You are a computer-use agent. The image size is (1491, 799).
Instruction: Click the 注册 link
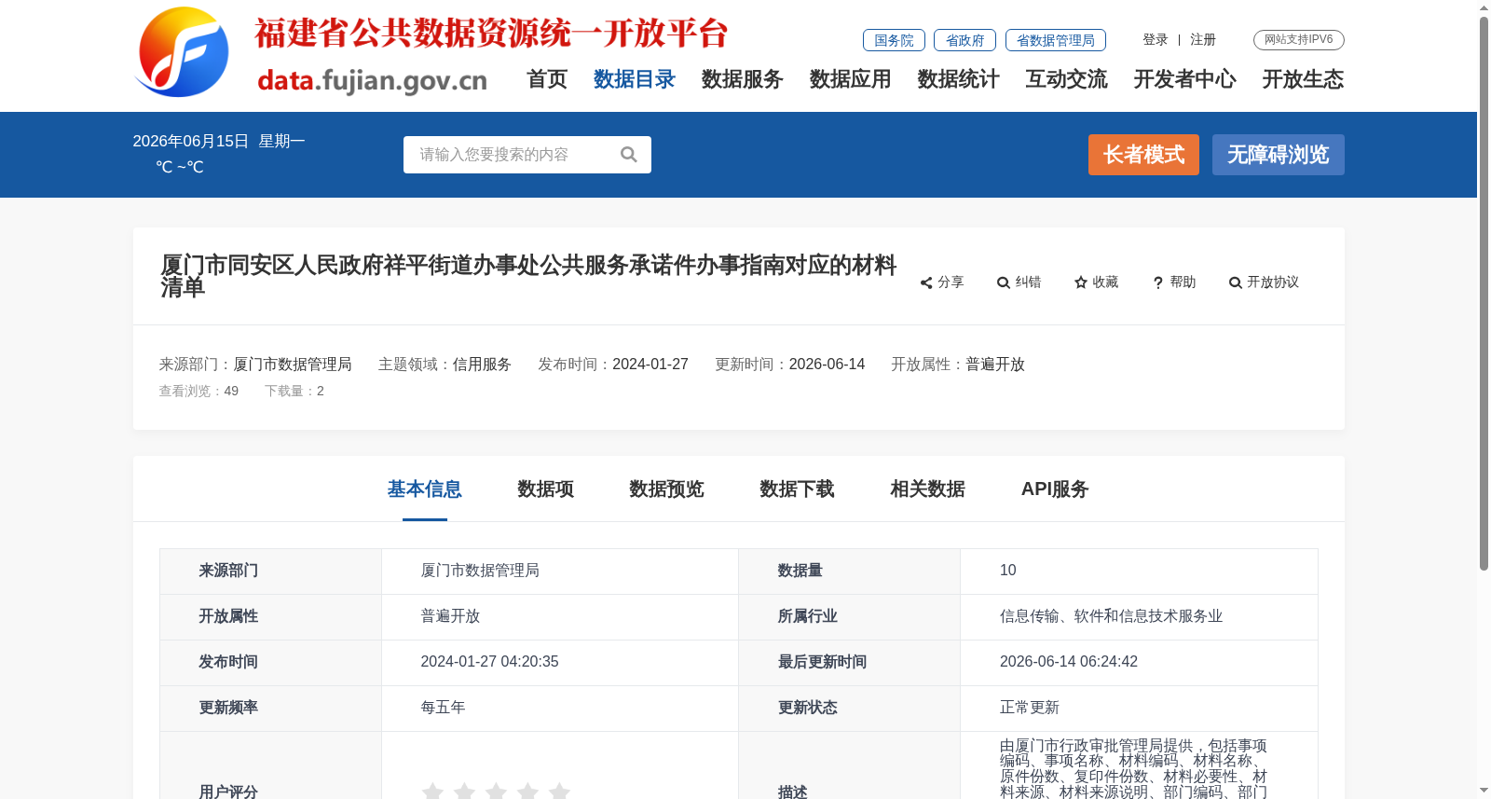(x=1203, y=40)
